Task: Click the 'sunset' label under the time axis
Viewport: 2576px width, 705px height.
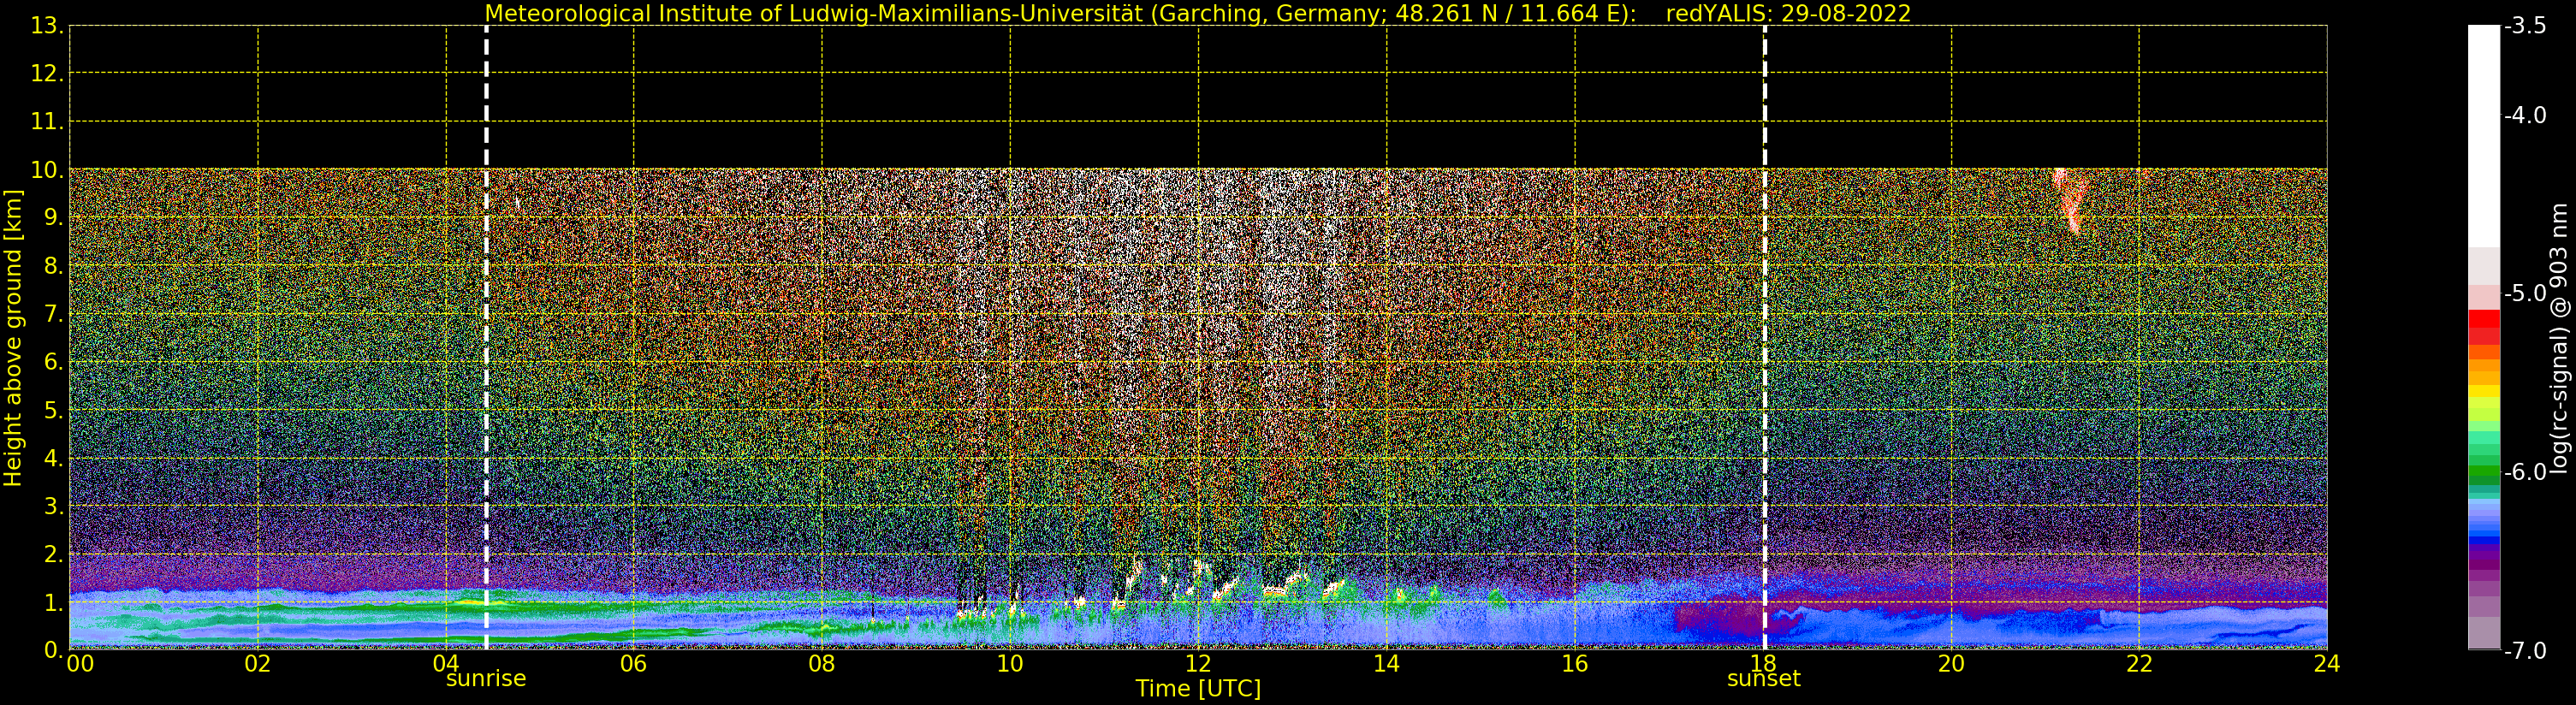Action: (x=1763, y=678)
